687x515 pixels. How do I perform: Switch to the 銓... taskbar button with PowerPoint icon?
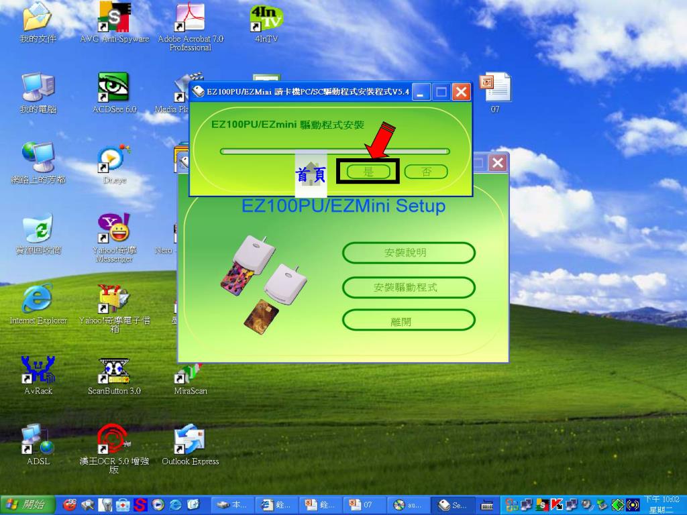[x=320, y=505]
